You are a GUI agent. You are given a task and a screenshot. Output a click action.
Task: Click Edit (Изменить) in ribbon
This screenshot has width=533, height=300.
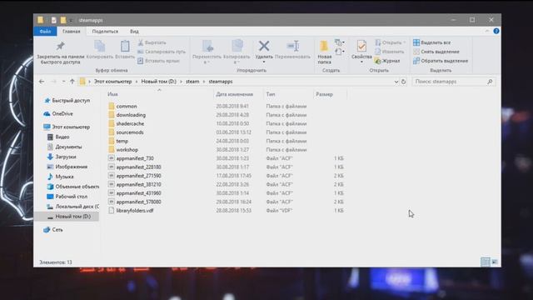390,52
